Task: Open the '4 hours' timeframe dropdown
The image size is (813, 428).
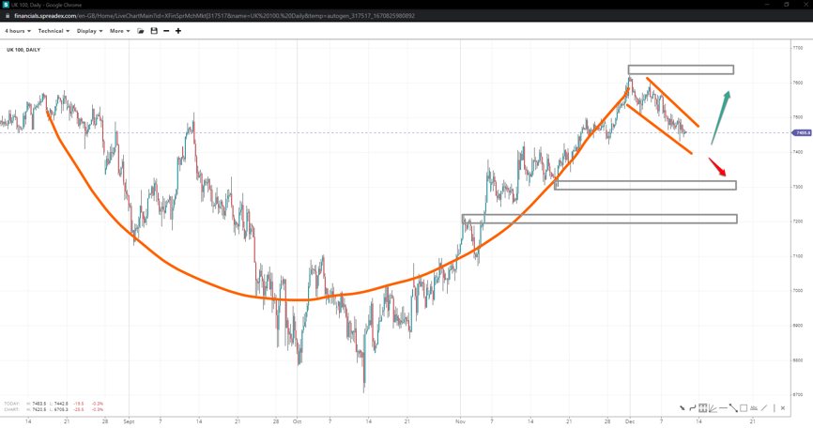Action: click(x=17, y=31)
